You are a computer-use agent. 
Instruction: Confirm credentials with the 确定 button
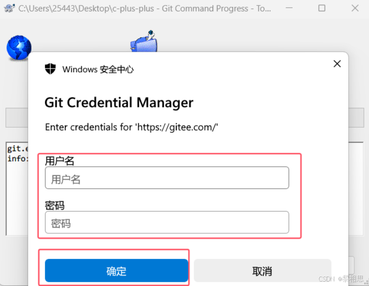(x=116, y=271)
